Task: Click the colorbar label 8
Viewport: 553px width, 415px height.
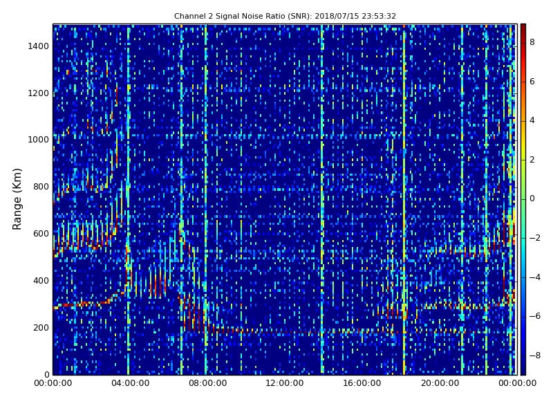Action: (x=532, y=42)
